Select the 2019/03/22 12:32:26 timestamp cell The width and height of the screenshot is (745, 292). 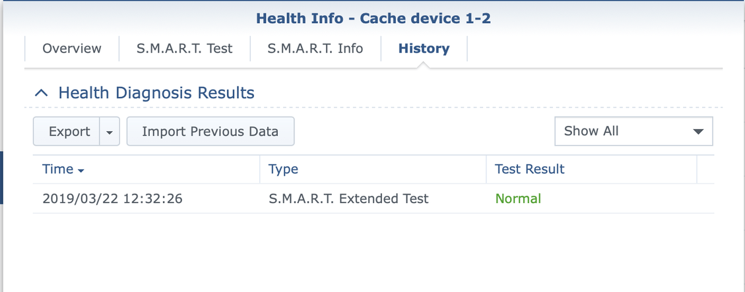pos(112,198)
